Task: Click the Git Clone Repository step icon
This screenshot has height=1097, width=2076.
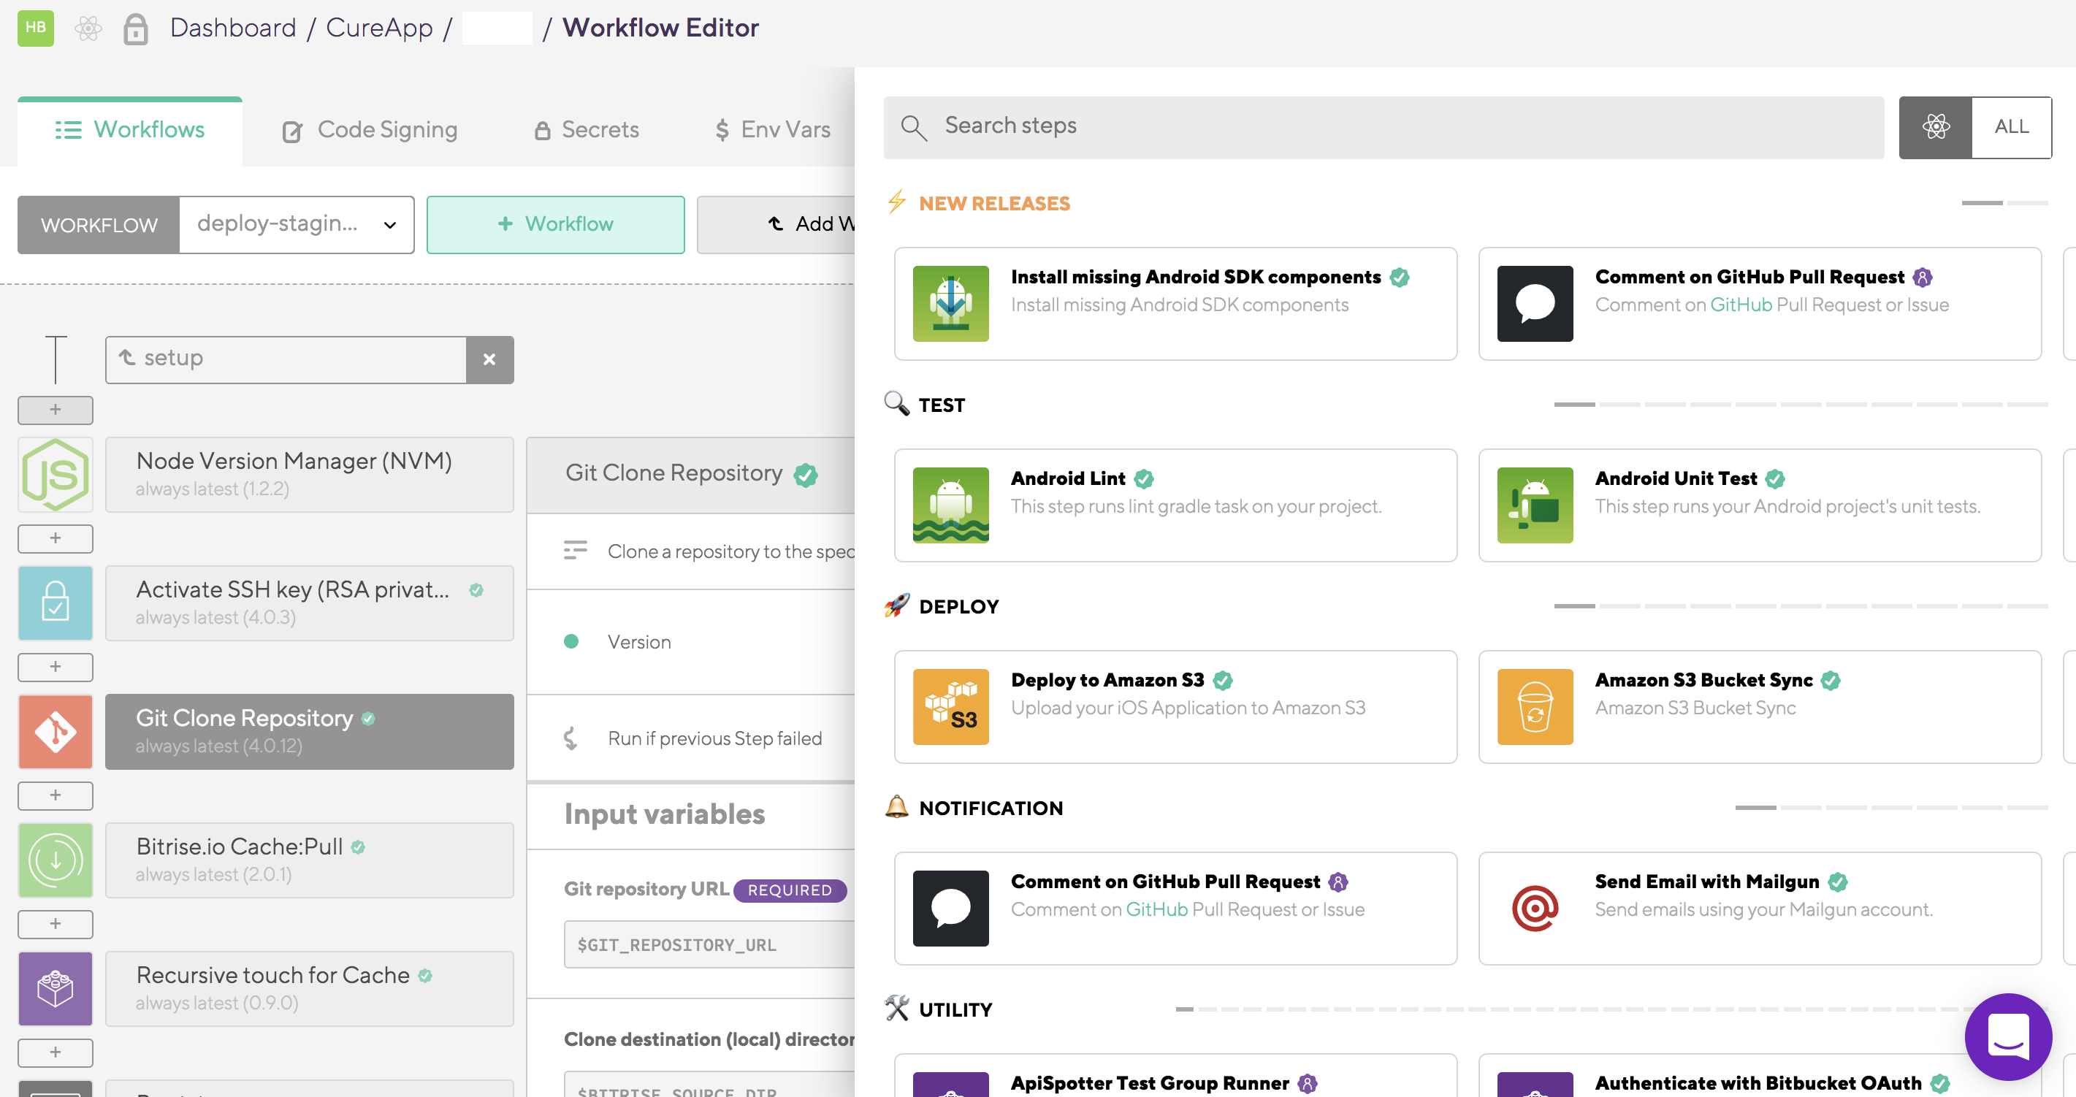Action: 55,731
